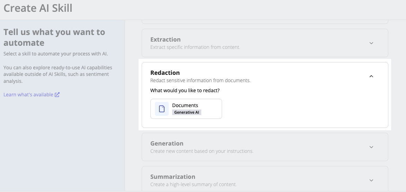The height and width of the screenshot is (192, 406).
Task: Select the Documents redaction card
Action: tap(186, 109)
